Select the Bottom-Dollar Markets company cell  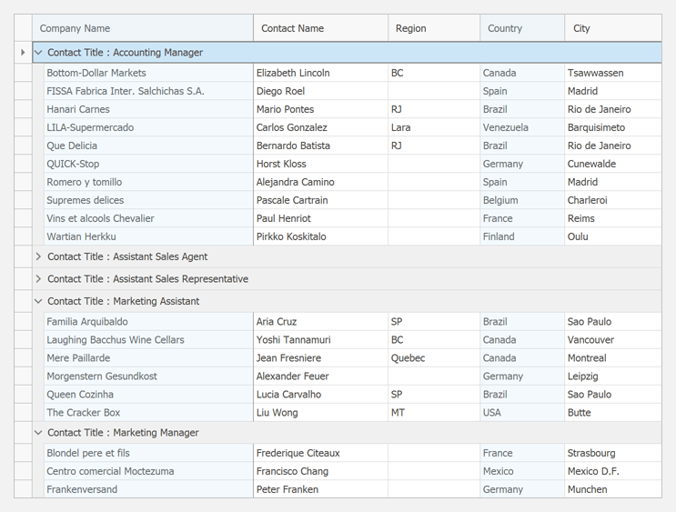(x=96, y=73)
